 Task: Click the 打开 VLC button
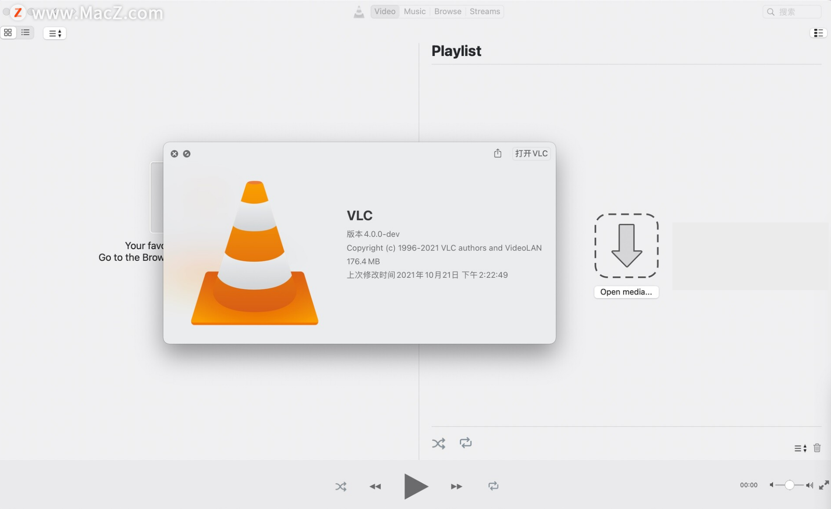click(531, 153)
